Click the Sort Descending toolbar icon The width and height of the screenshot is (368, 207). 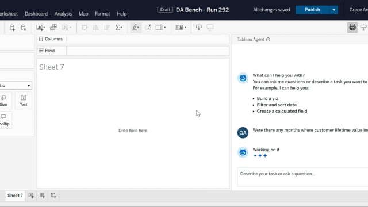(107, 28)
